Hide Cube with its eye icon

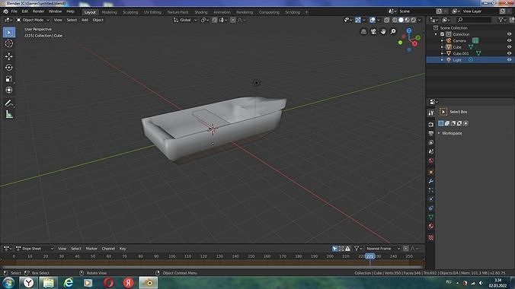coord(509,47)
